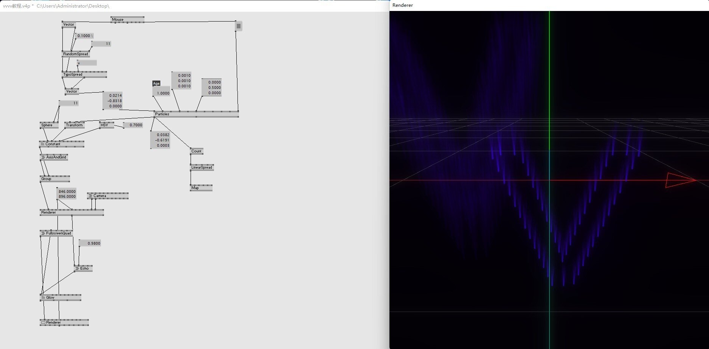Click the 0.7000 value box
This screenshot has width=709, height=349.
133,125
